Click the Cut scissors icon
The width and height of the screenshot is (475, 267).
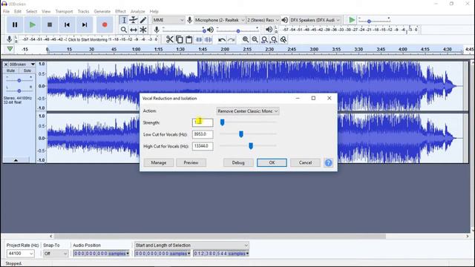(170, 39)
